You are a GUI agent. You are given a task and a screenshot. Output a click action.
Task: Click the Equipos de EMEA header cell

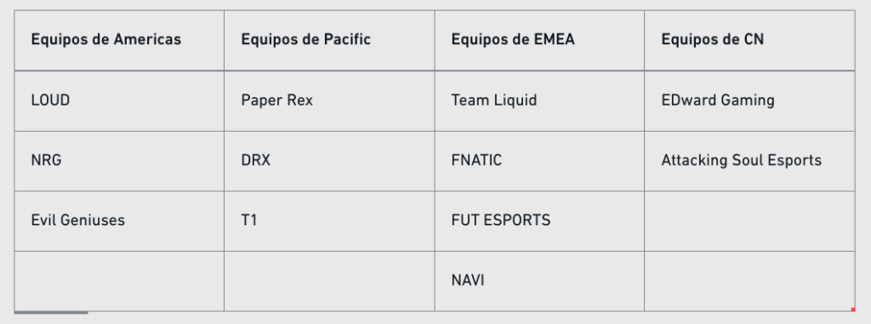coord(539,40)
